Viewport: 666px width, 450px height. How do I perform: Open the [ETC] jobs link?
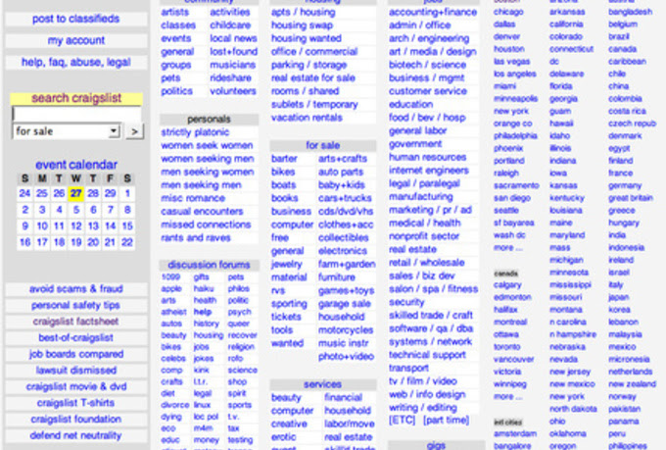[402, 421]
